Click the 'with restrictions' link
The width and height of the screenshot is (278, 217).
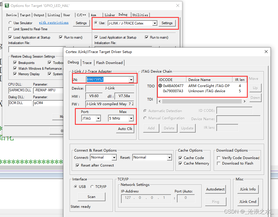pyautogui.click(x=54, y=22)
